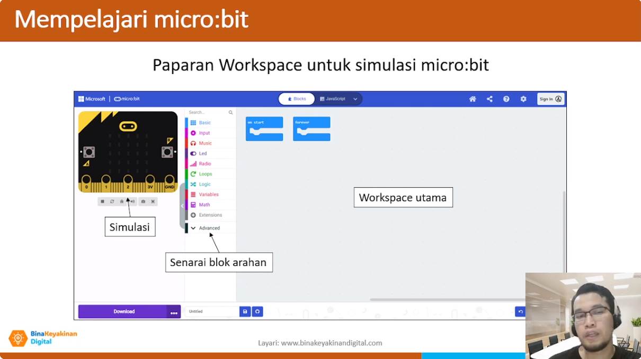Share the project via the share icon
Image resolution: width=641 pixels, height=359 pixels.
[x=489, y=99]
